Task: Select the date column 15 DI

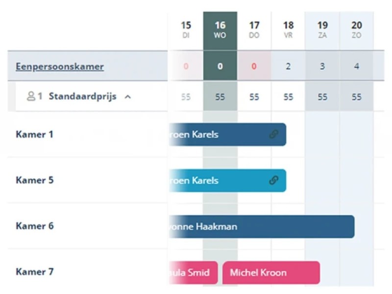Action: (x=186, y=30)
